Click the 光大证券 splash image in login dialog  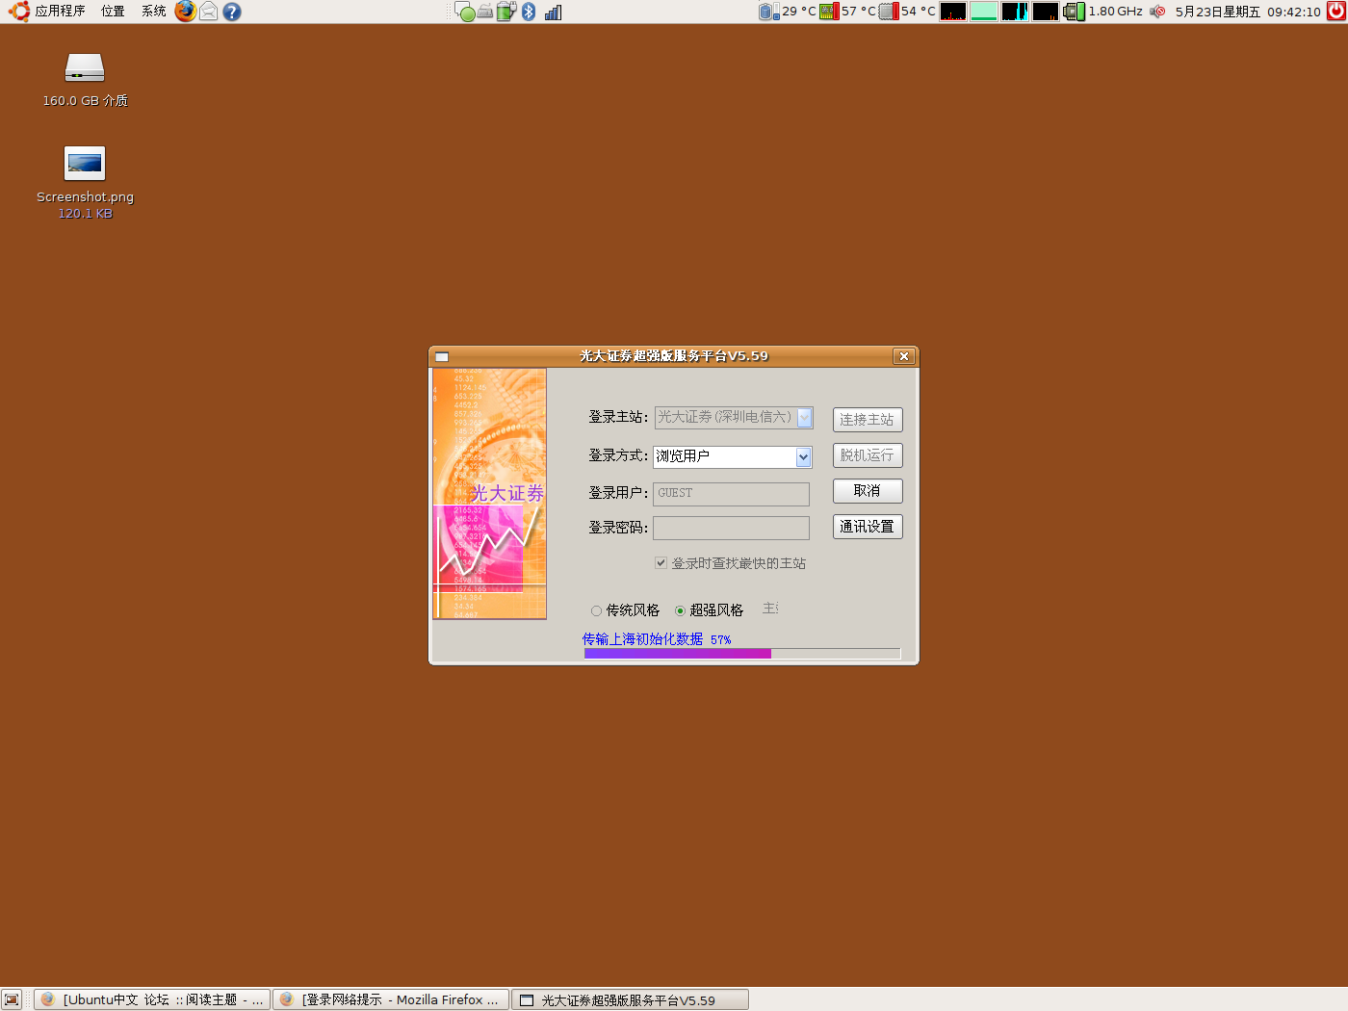click(489, 493)
